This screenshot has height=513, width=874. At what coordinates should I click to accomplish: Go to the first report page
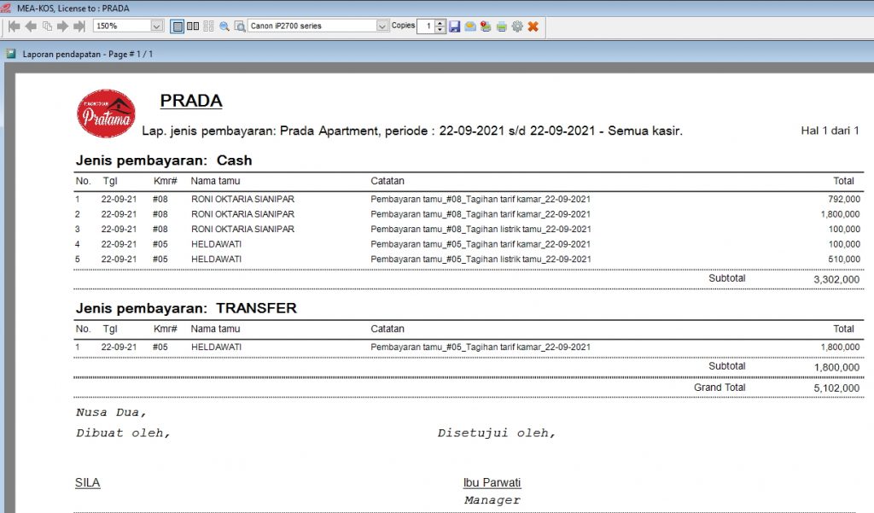coord(15,26)
